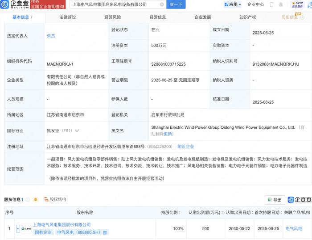
Task: Click the Qcc.com logo icon
Action: tap(5, 4)
